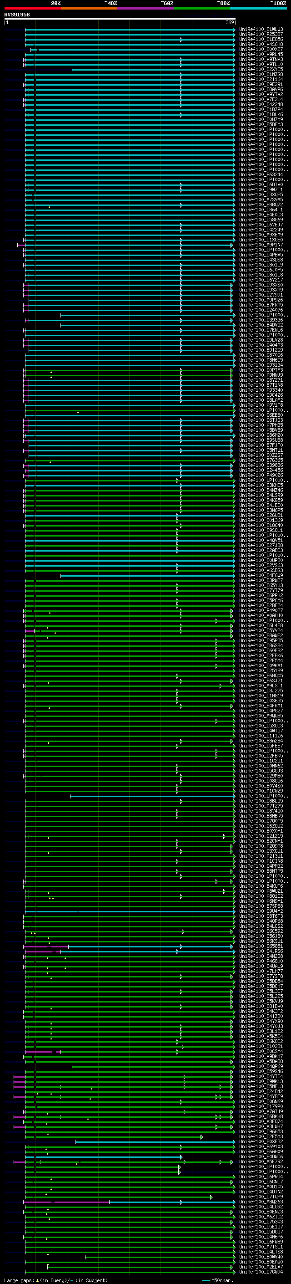Open hit UniRef100_Q1WLW3

coord(261,30)
